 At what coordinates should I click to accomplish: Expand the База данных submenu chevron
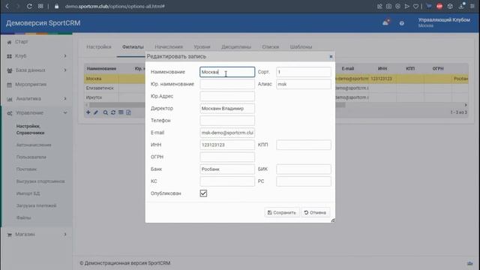click(x=65, y=70)
